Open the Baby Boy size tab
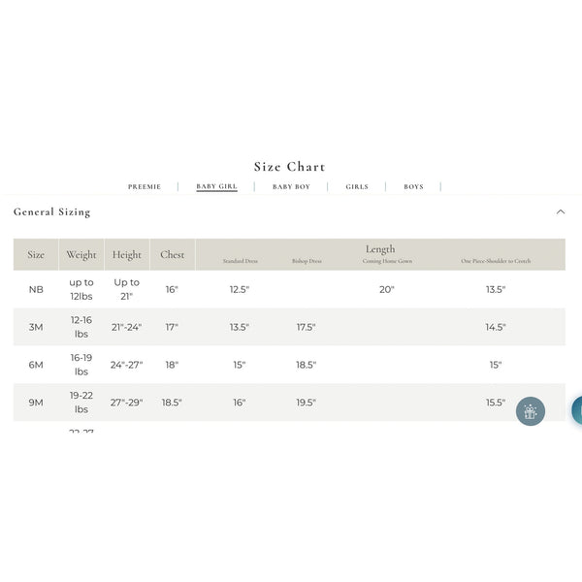This screenshot has width=582, height=582. [291, 186]
